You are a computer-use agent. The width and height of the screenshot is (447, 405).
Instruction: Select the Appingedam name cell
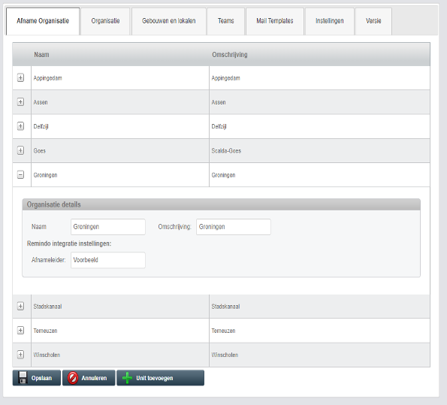point(120,78)
